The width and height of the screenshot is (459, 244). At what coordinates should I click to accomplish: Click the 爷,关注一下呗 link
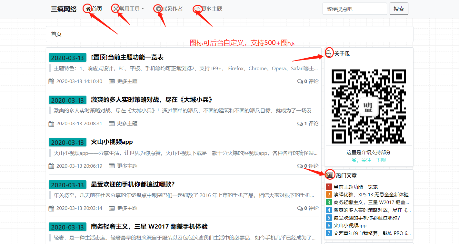click(368, 160)
